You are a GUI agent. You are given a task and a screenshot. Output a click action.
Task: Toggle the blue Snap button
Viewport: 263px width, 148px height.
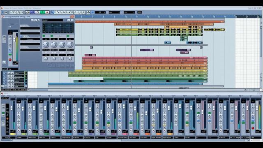92,12
